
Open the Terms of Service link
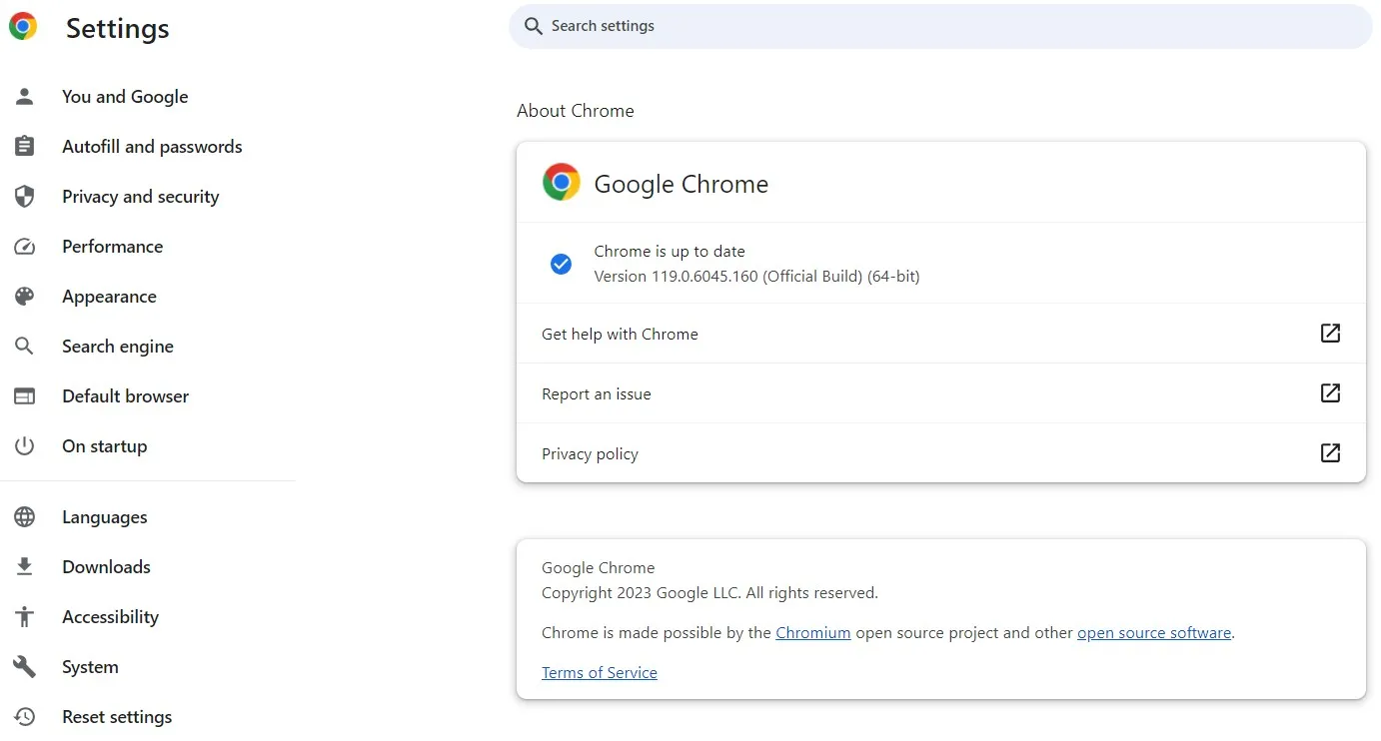pos(599,672)
